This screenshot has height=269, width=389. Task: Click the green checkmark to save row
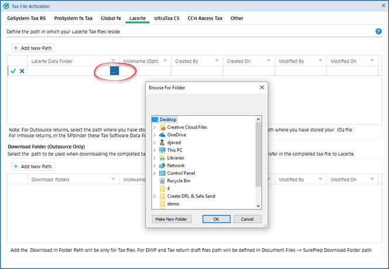[x=13, y=71]
